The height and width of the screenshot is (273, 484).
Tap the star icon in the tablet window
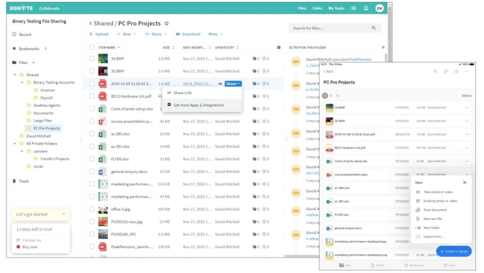point(456,71)
